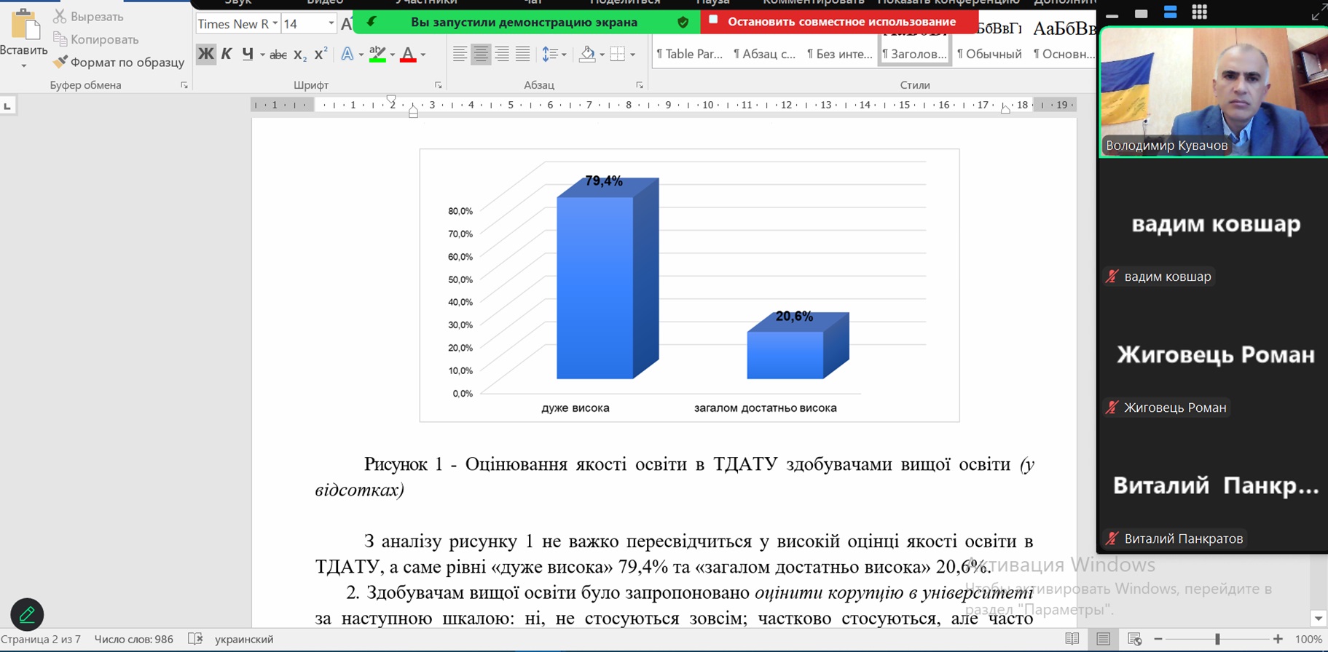This screenshot has width=1328, height=652.
Task: Click the Borders icon
Action: (x=618, y=54)
